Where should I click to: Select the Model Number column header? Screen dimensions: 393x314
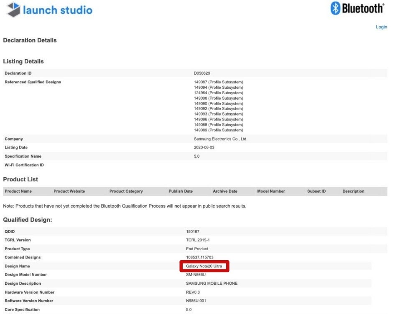coord(271,191)
